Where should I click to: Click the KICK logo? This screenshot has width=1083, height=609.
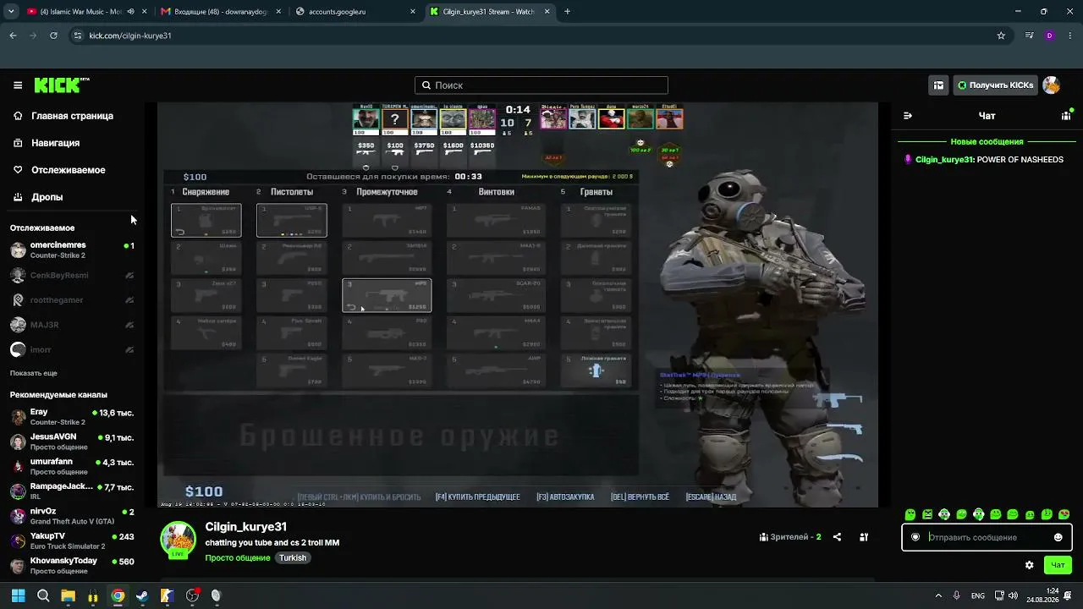click(x=62, y=85)
